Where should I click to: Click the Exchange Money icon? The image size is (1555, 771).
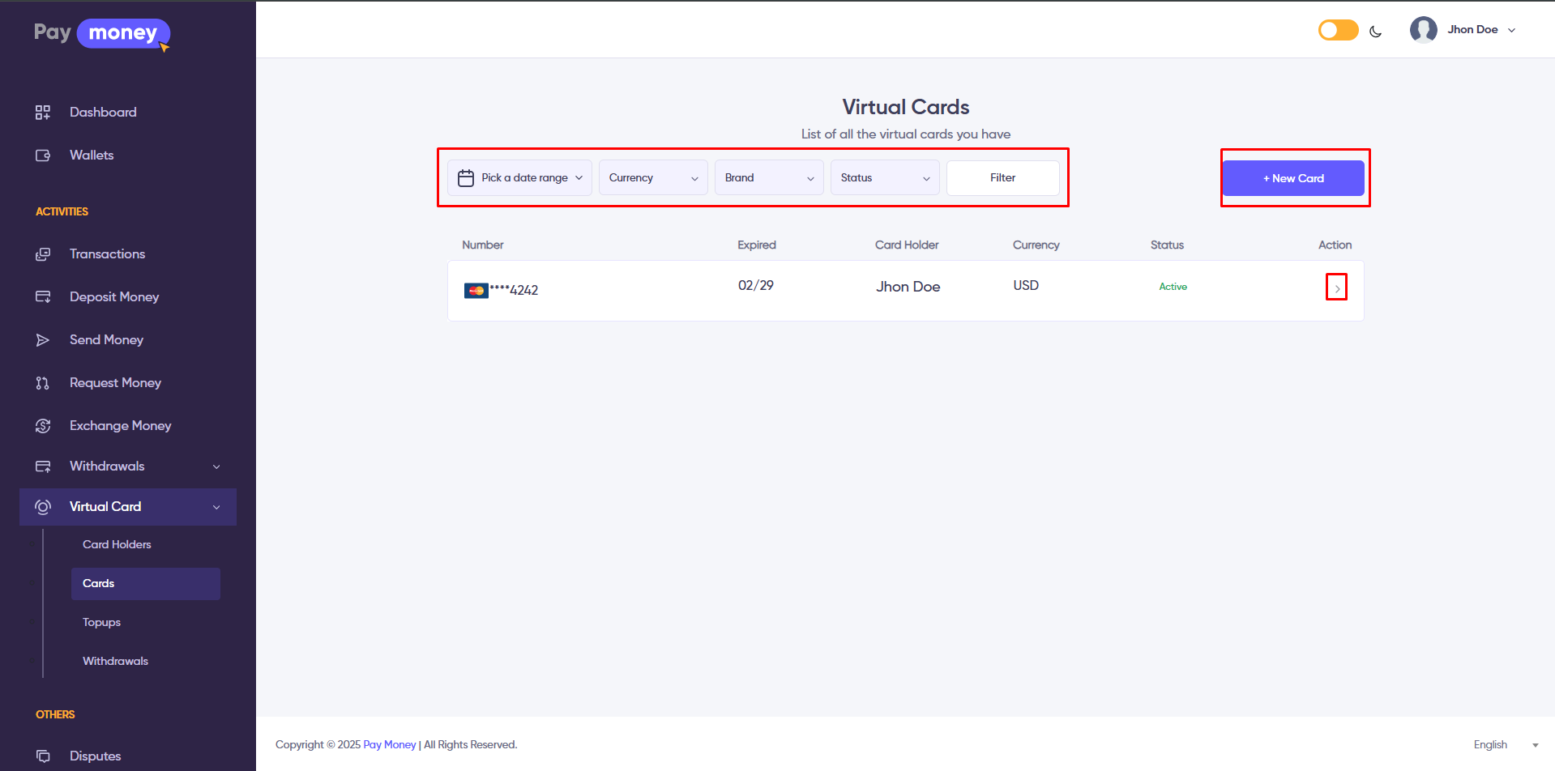[43, 426]
